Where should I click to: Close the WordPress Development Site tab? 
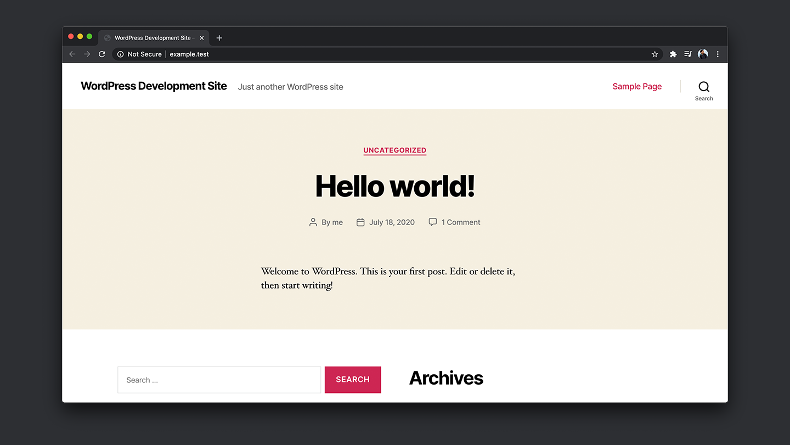click(201, 38)
